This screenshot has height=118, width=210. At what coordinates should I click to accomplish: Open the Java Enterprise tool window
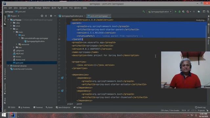point(63,107)
